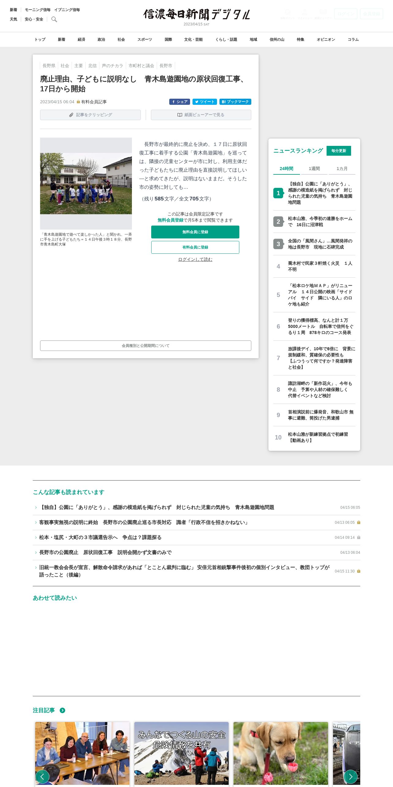The width and height of the screenshot is (393, 787).
Task: Open トップ in the navigation bar
Action: [x=40, y=40]
